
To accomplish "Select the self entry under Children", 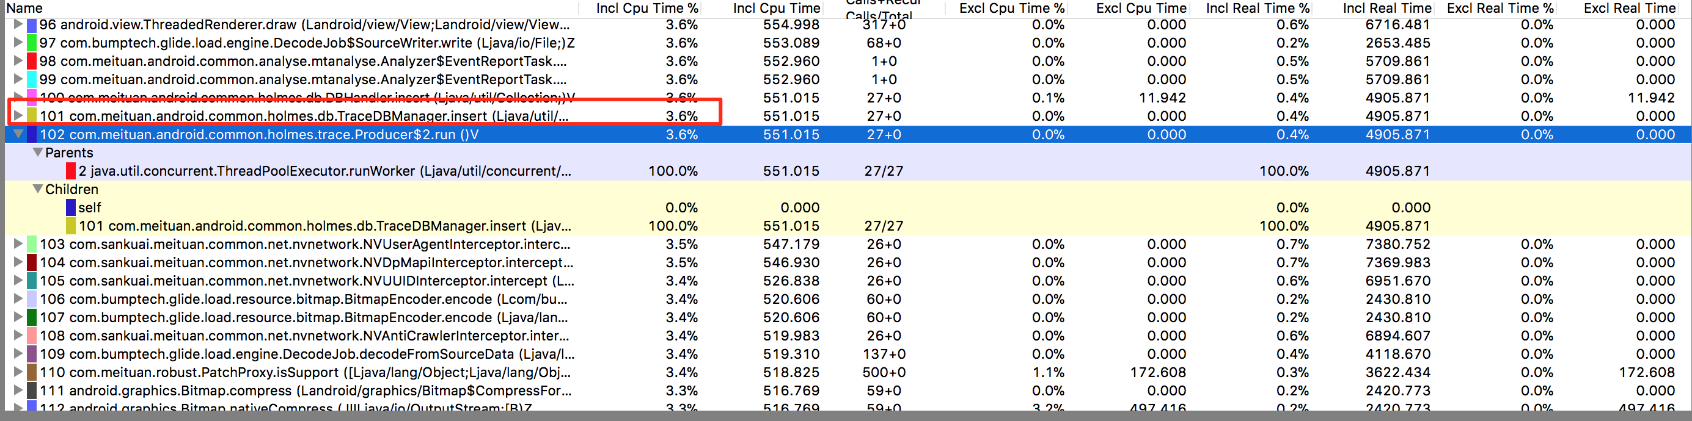I will [x=848, y=208].
